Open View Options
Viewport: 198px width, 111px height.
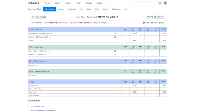point(159,23)
